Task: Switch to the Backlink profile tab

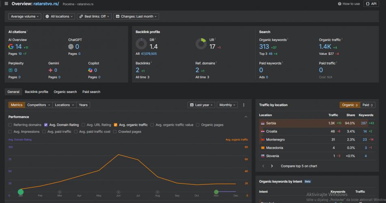Action: pos(37,92)
